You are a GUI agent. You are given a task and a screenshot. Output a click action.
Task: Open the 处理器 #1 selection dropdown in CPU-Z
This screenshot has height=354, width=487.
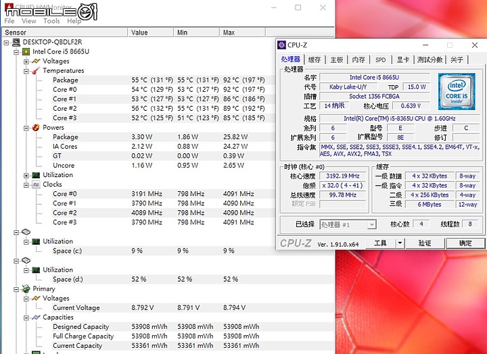coord(371,224)
